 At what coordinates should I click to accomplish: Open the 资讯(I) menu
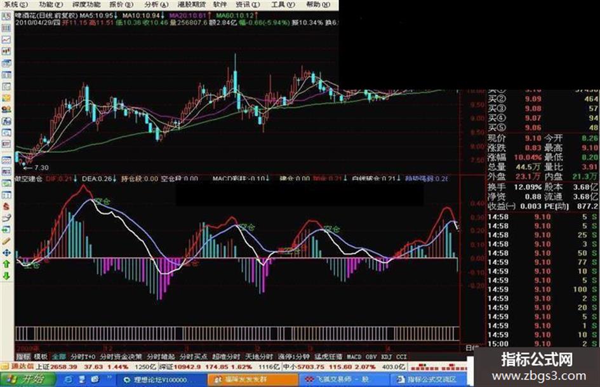(248, 4)
